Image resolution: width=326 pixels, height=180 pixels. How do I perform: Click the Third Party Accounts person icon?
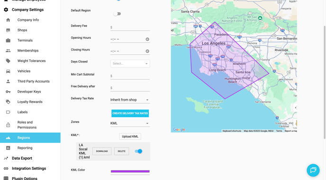coord(8,81)
